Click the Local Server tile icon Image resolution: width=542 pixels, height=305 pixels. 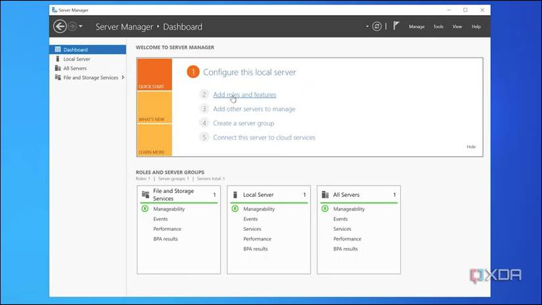point(235,195)
